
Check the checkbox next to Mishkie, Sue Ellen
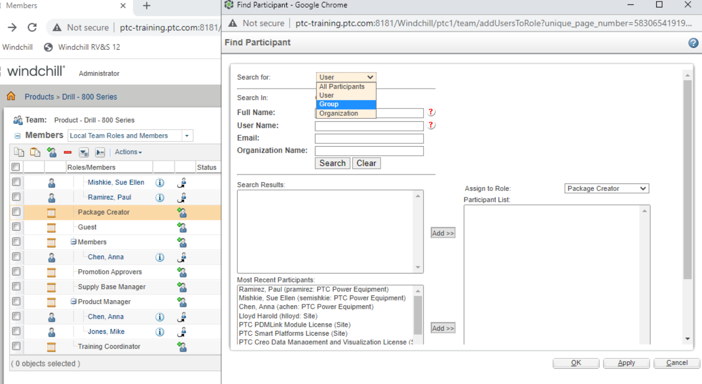click(15, 182)
